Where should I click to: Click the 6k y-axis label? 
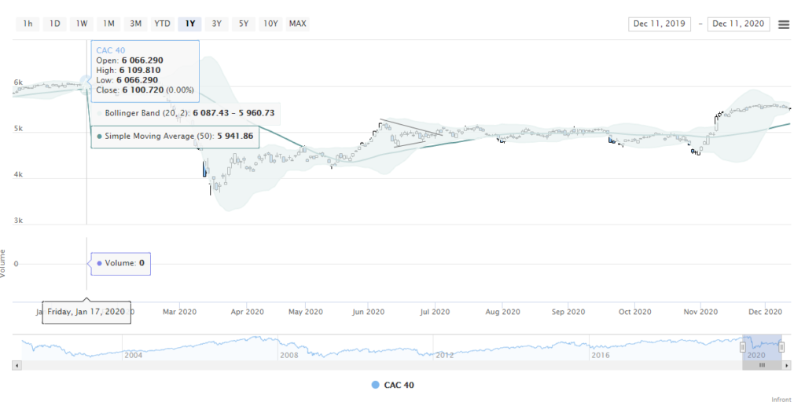tap(18, 82)
